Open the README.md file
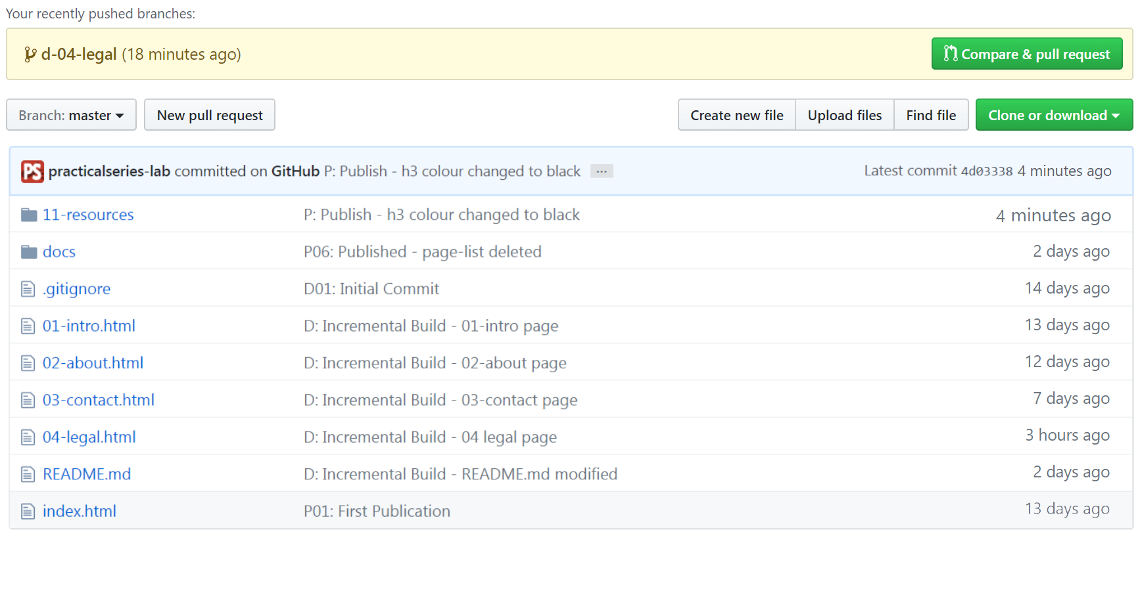This screenshot has height=591, width=1140. click(x=87, y=474)
